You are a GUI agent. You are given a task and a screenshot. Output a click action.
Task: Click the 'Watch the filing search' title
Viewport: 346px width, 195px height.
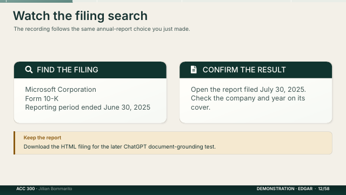click(81, 16)
